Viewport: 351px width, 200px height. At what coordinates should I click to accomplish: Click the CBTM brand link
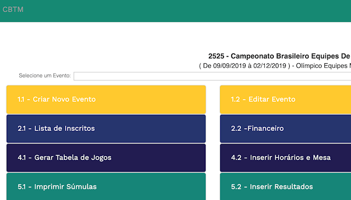pyautogui.click(x=13, y=10)
